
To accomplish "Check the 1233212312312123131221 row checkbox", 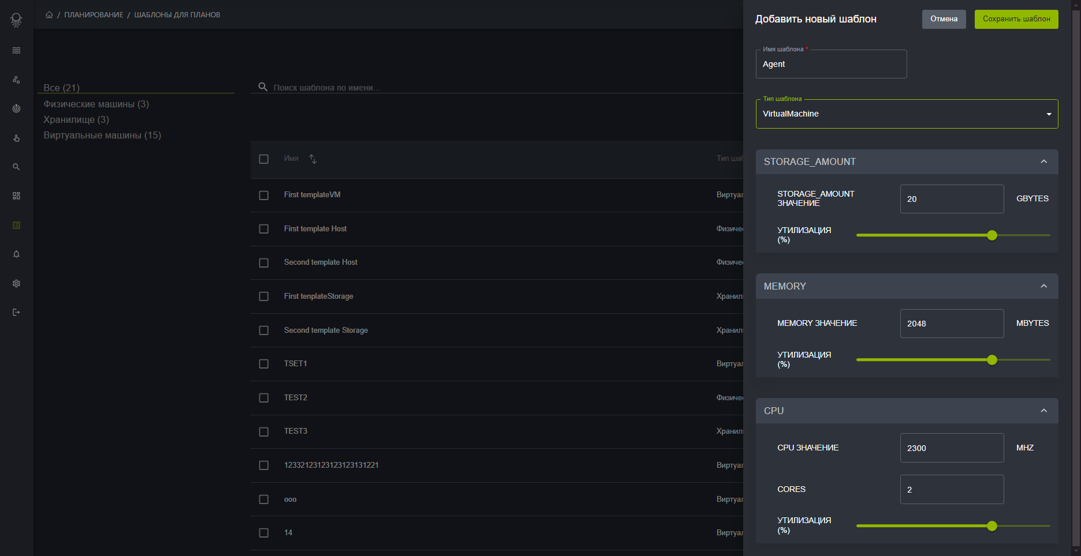I will 264,465.
